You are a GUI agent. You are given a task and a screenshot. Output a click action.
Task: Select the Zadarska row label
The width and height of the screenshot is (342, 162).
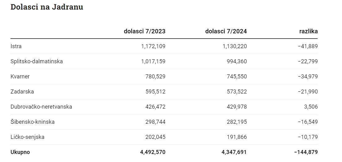[22, 92]
